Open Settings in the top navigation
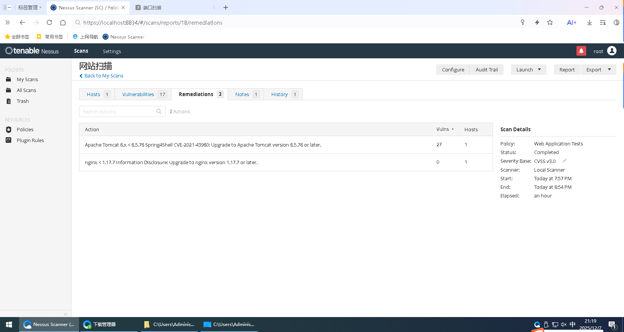The image size is (624, 332). tap(112, 51)
